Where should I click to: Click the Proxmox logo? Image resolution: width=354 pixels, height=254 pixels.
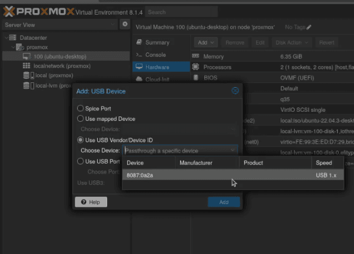click(x=38, y=11)
